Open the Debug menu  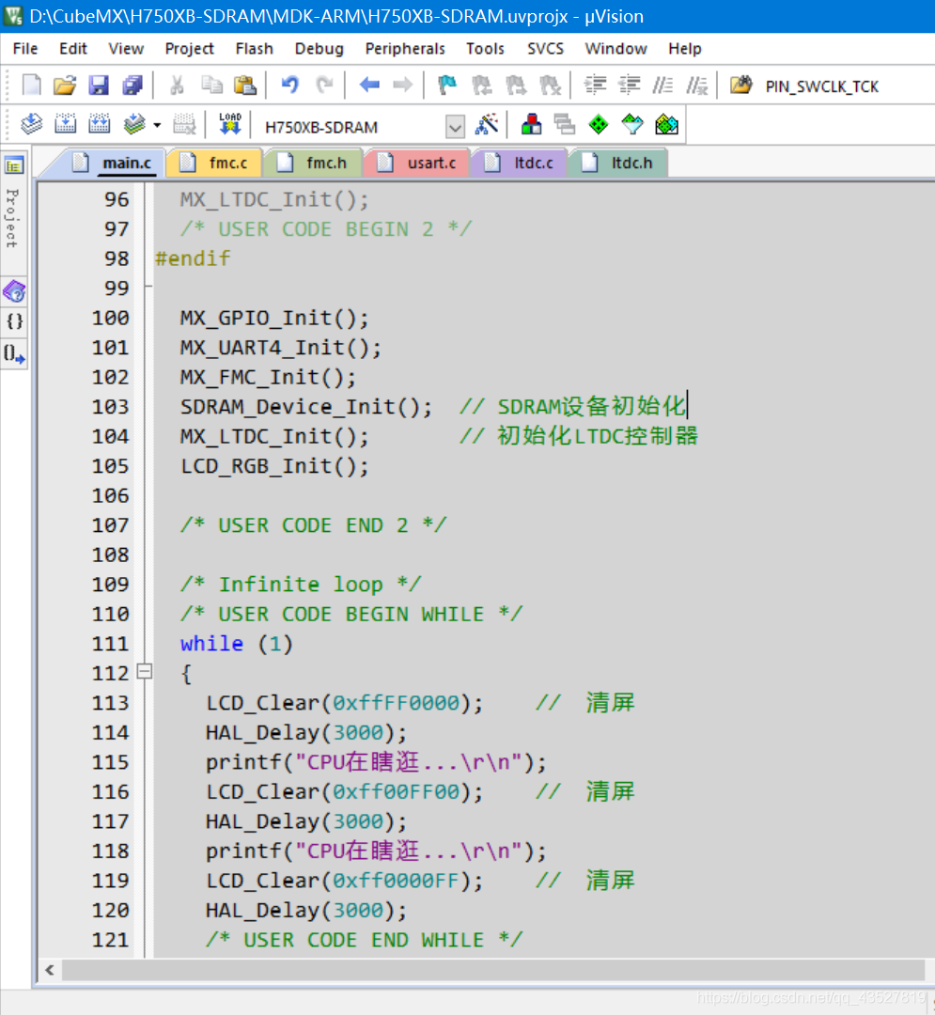tap(319, 49)
